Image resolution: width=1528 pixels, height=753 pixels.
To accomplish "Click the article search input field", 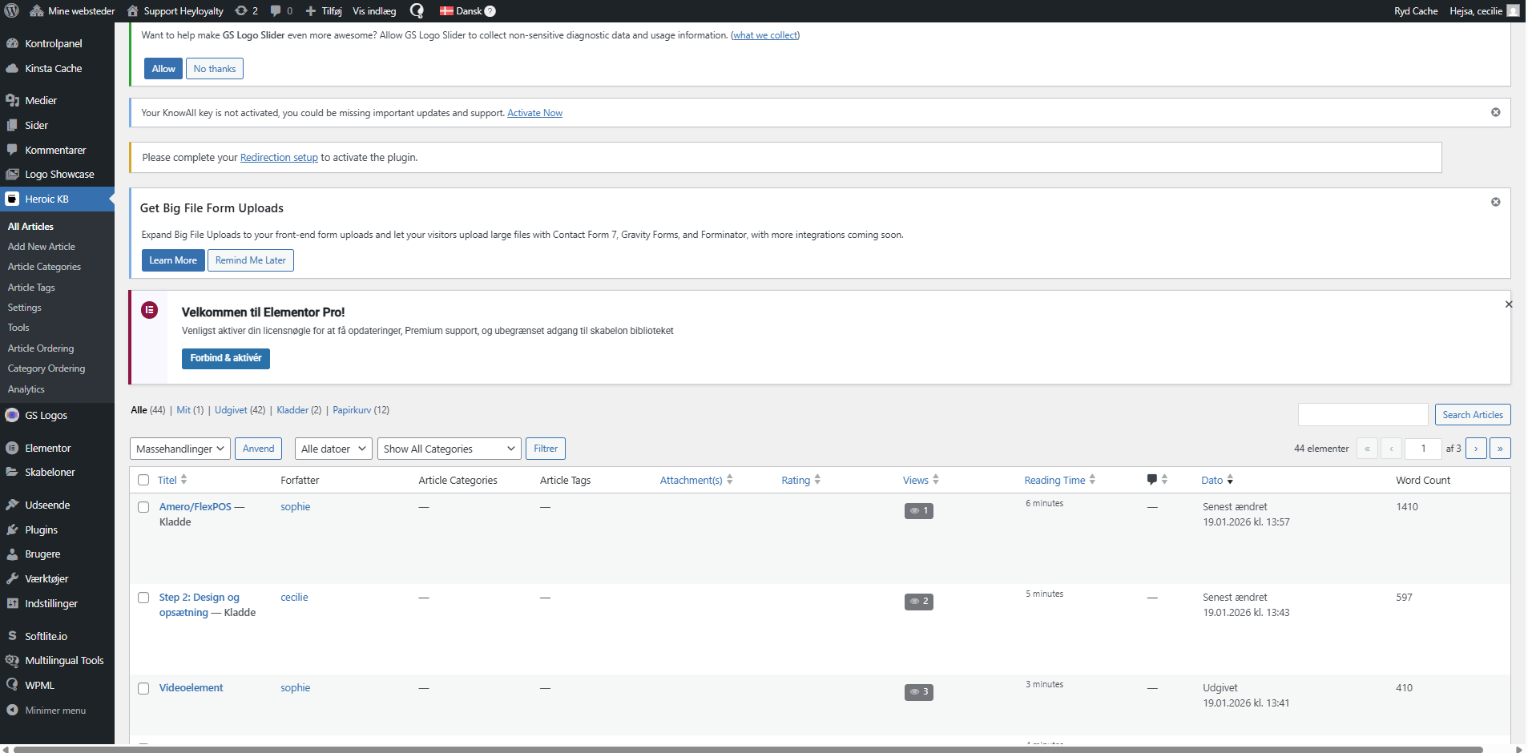I will [1362, 415].
